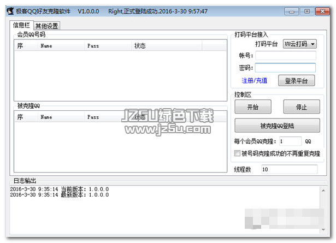Open the 注册/充值 link
The width and height of the screenshot is (336, 243).
(x=255, y=80)
